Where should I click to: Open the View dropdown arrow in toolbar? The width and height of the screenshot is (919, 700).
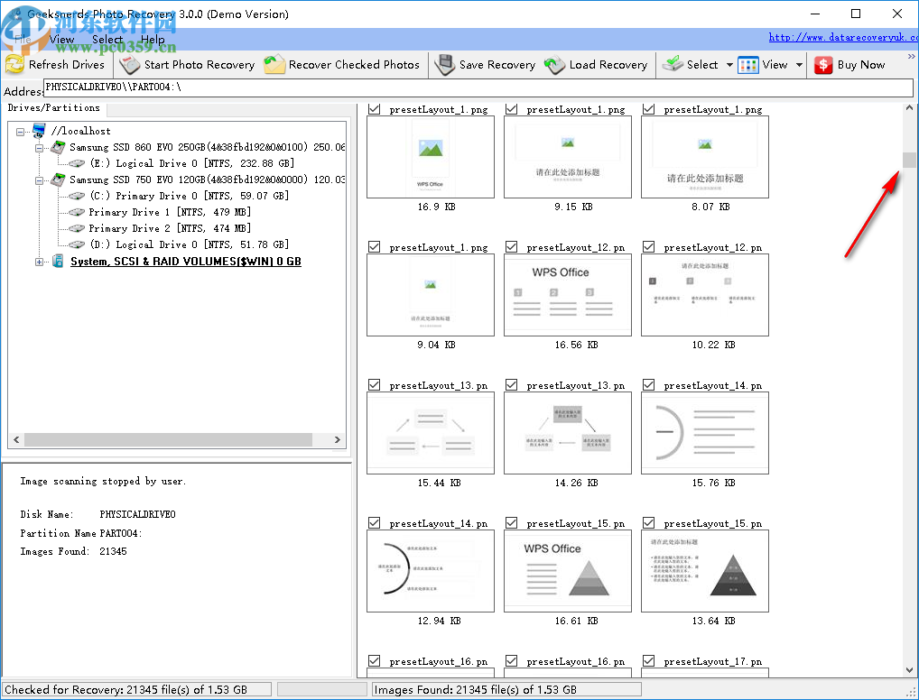[x=799, y=65]
